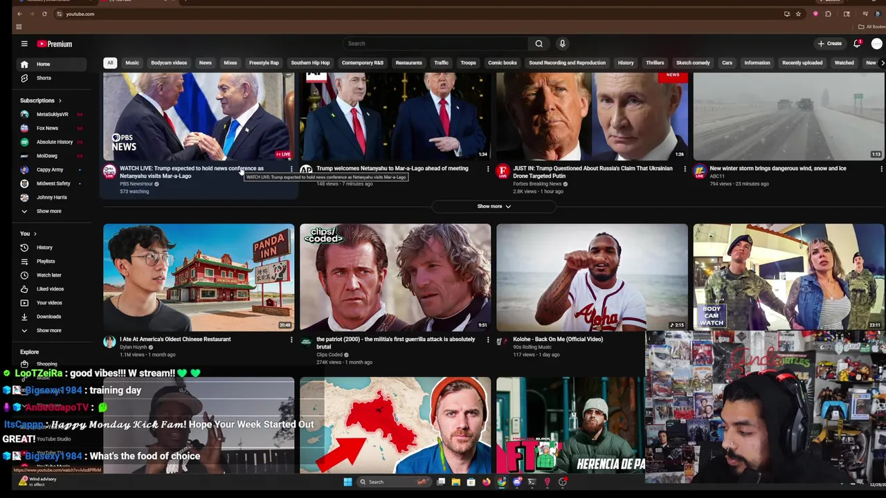
Task: Bookmark this page with the star icon
Action: [x=798, y=14]
